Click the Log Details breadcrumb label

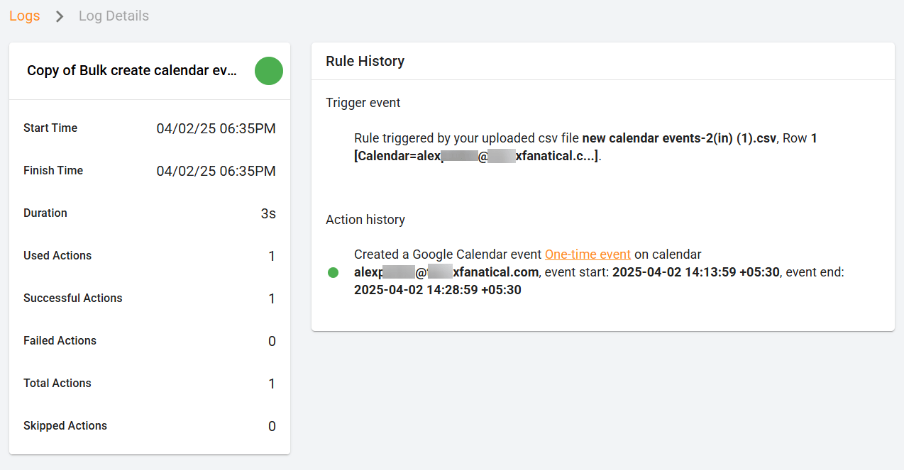(x=114, y=16)
